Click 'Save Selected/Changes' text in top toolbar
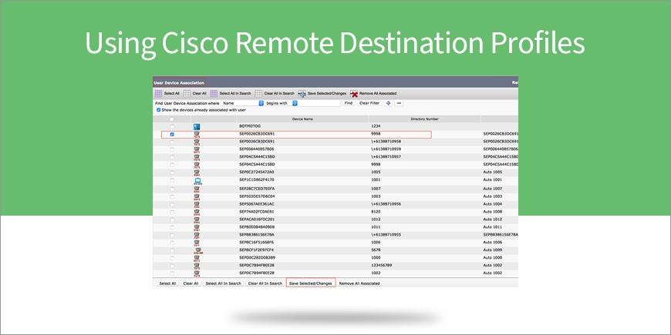 click(327, 93)
